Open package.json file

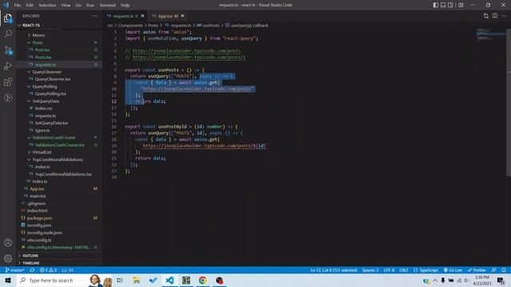click(39, 218)
